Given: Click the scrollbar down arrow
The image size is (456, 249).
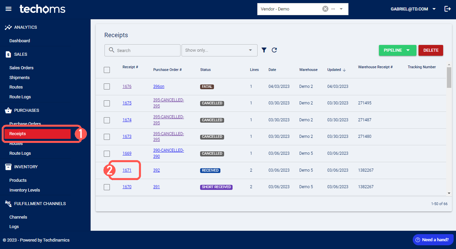Looking at the screenshot, I should point(449,193).
